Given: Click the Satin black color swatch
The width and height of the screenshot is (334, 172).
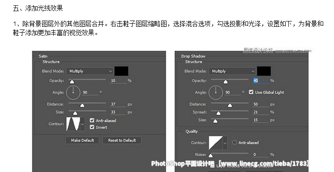Looking at the screenshot, I should click(x=121, y=71).
